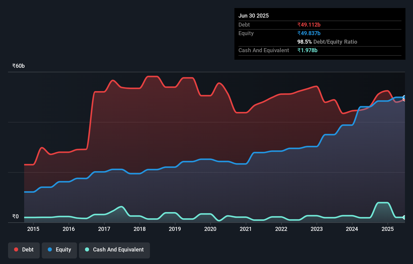
Task: Click the red rupee Debt value indicator
Action: click(x=308, y=25)
